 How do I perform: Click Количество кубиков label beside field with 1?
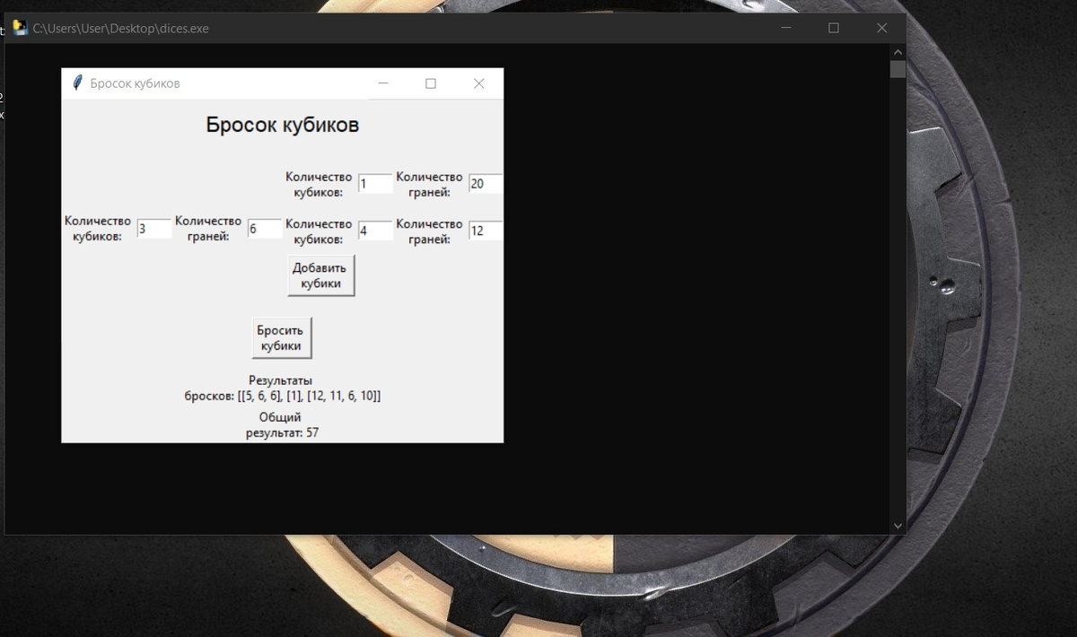coord(319,184)
